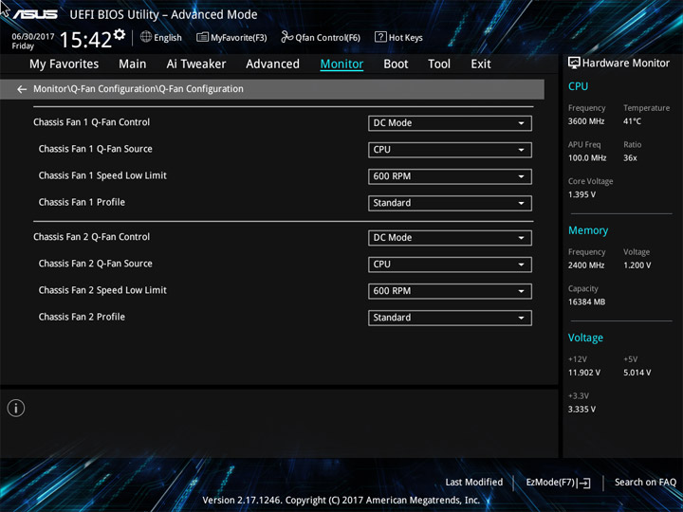This screenshot has height=512, width=683.
Task: Open Chassis Fan 2 Profile dropdown
Action: (x=450, y=318)
